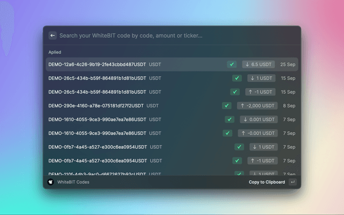Select code DEMO-12a6-4c26-9b19-2fe43cbbd487USDT
Viewport: 344px width, 215px height.
tap(97, 64)
